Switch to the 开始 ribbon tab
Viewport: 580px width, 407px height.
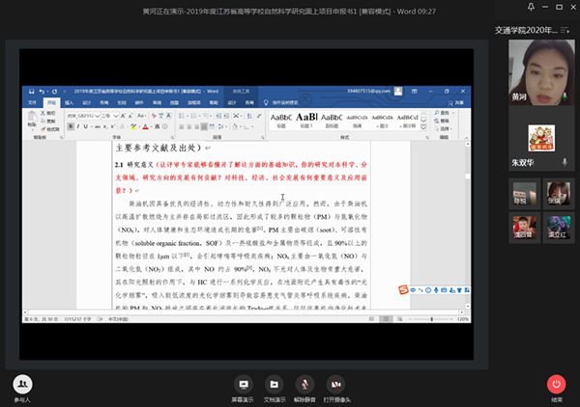(x=51, y=100)
